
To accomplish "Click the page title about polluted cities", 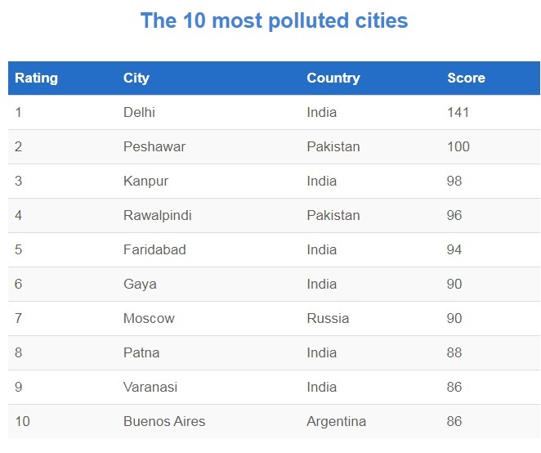I will pyautogui.click(x=274, y=20).
